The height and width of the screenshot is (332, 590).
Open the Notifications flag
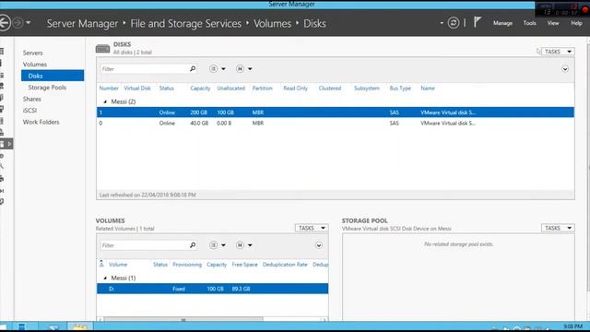[x=478, y=22]
